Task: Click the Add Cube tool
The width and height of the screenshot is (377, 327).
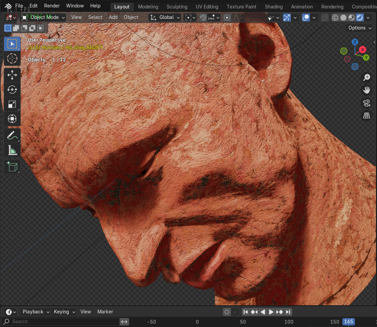Action: pyautogui.click(x=12, y=167)
